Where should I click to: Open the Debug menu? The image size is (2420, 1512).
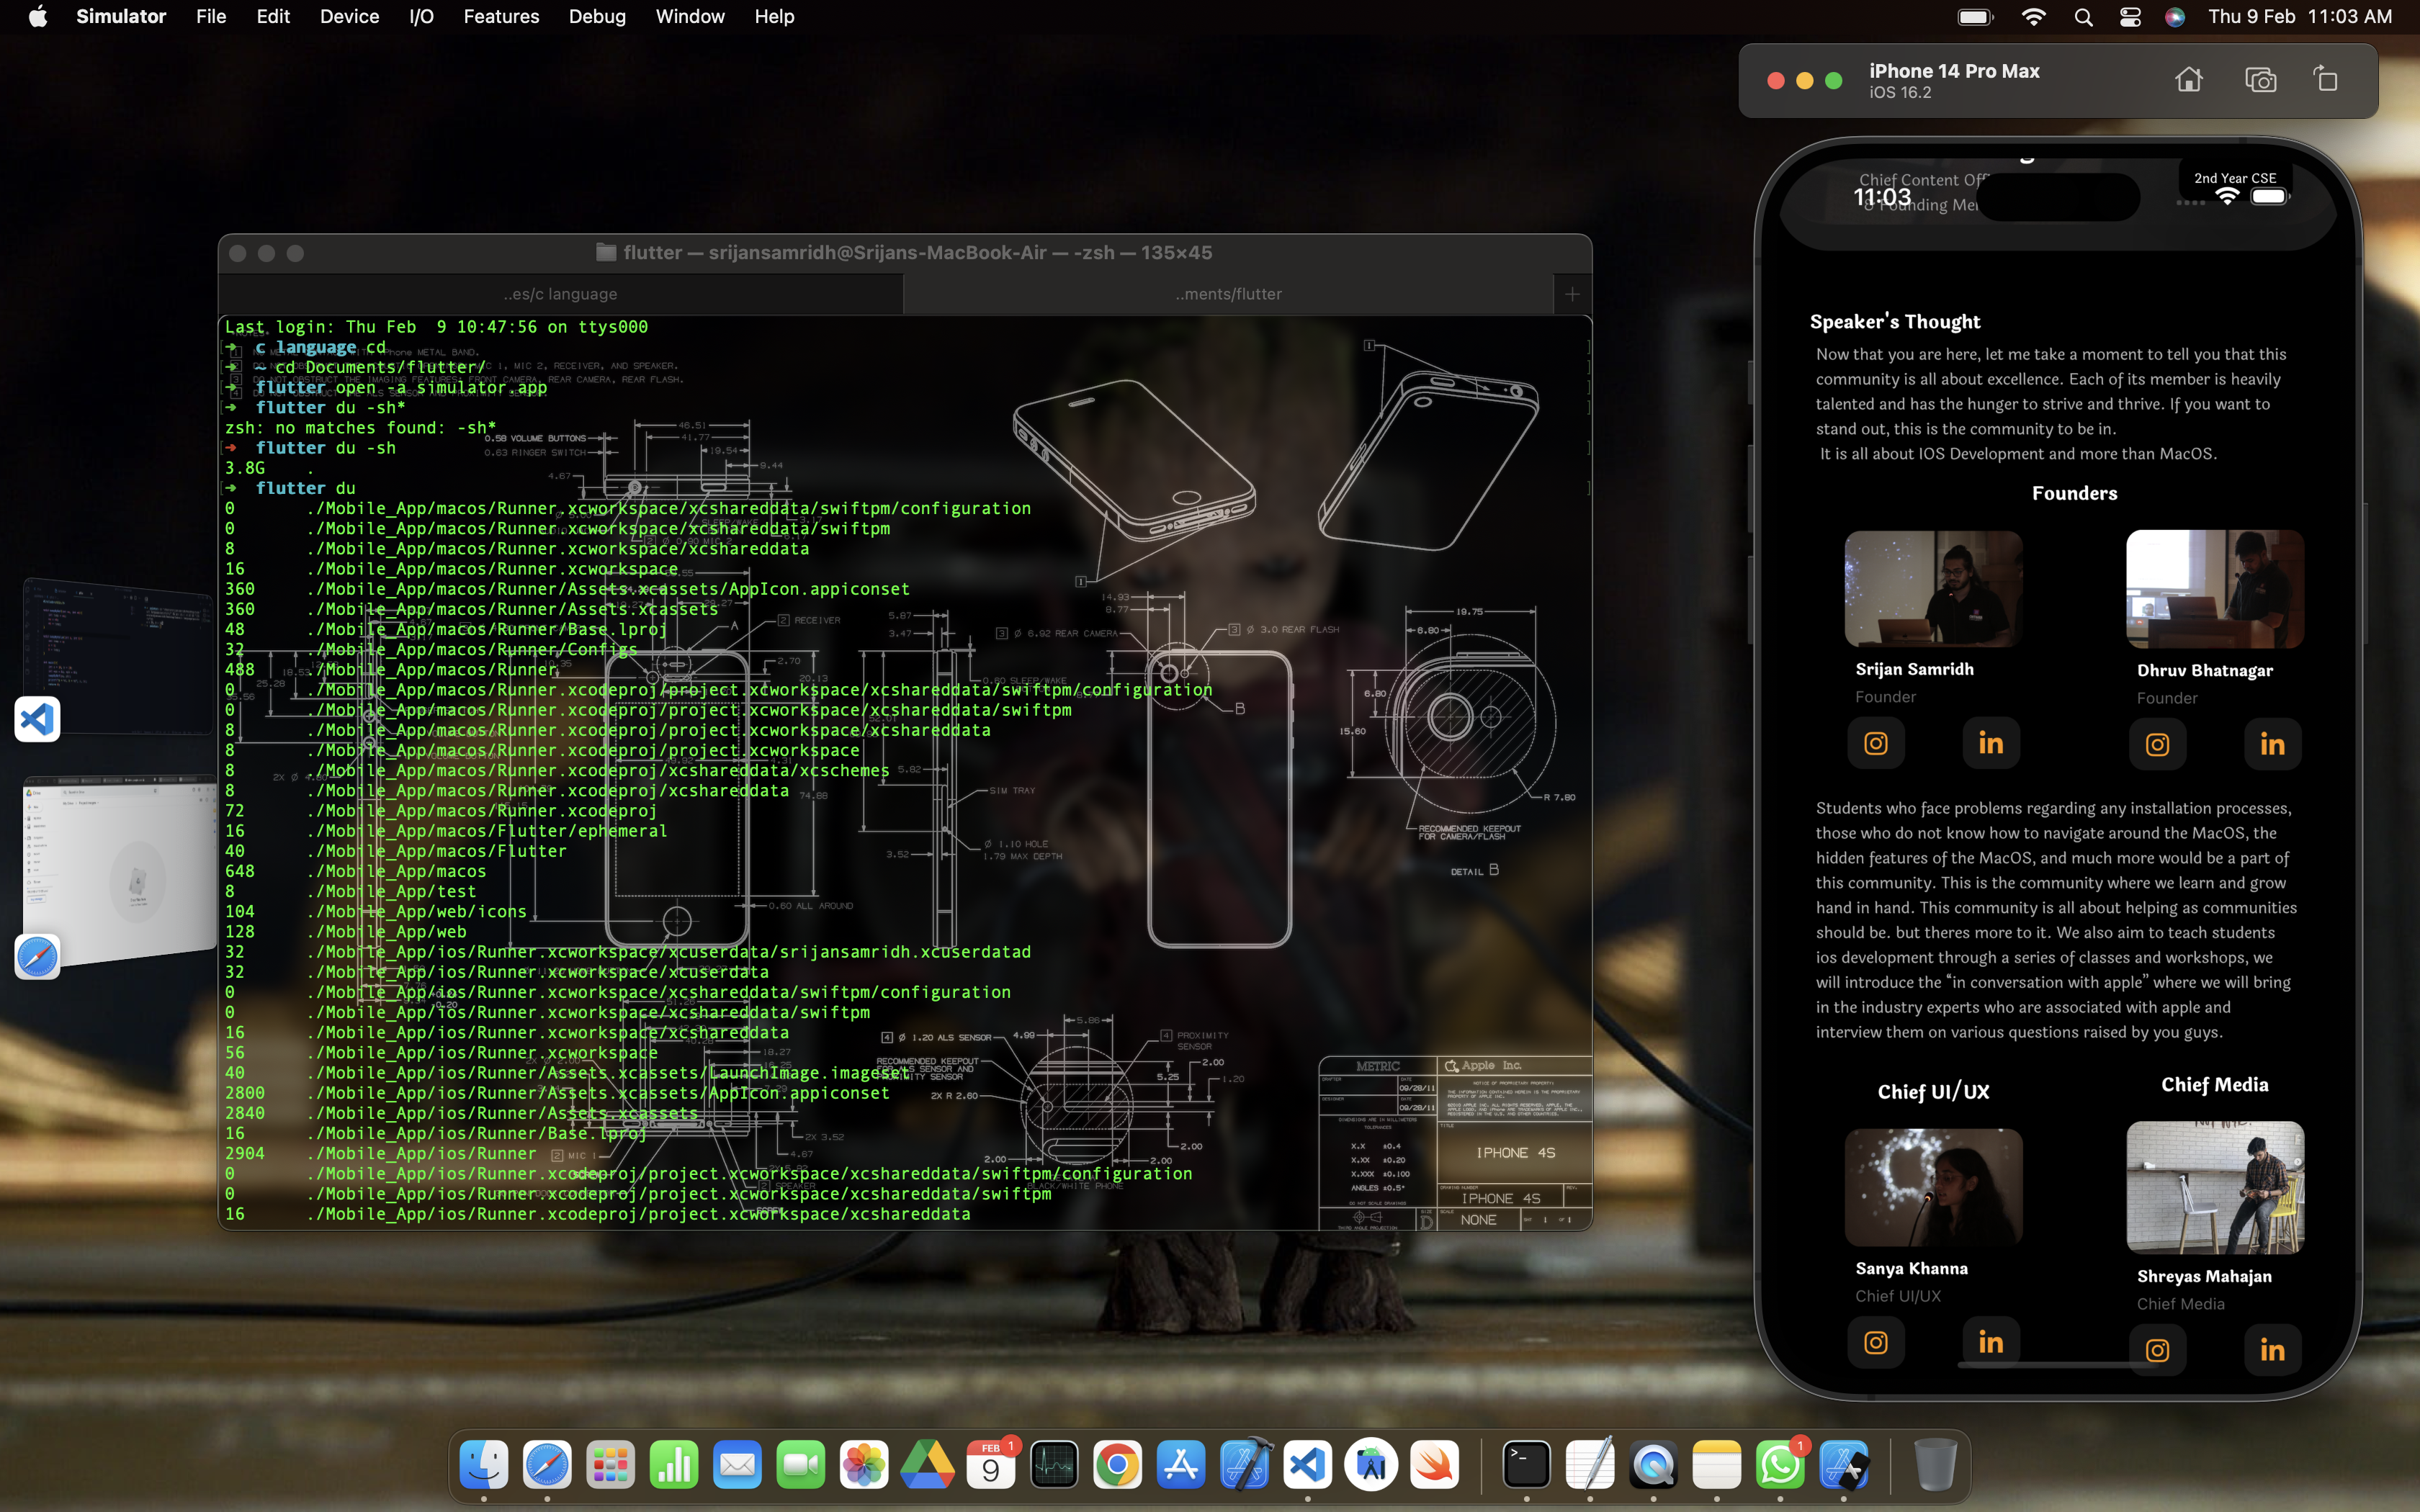click(597, 17)
